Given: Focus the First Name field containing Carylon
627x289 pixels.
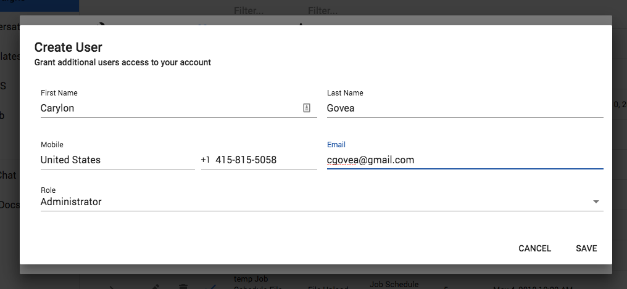Looking at the screenshot, I should click(179, 108).
